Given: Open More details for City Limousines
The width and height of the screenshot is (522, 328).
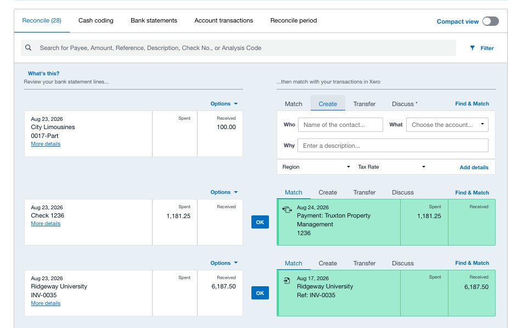Looking at the screenshot, I should point(46,143).
